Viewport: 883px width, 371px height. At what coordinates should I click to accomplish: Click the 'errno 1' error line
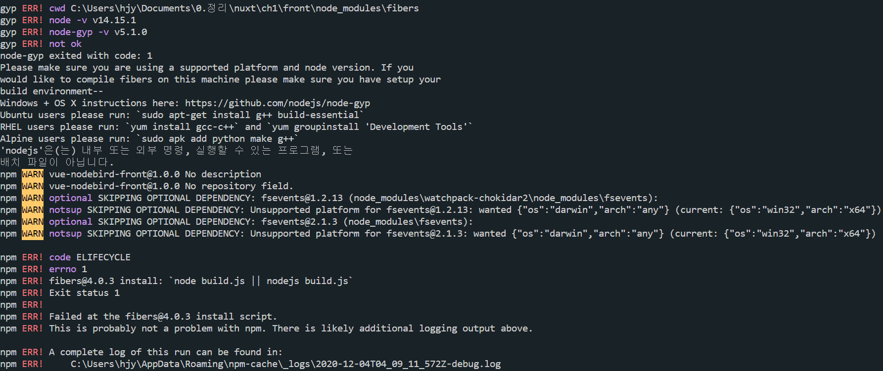coord(68,269)
